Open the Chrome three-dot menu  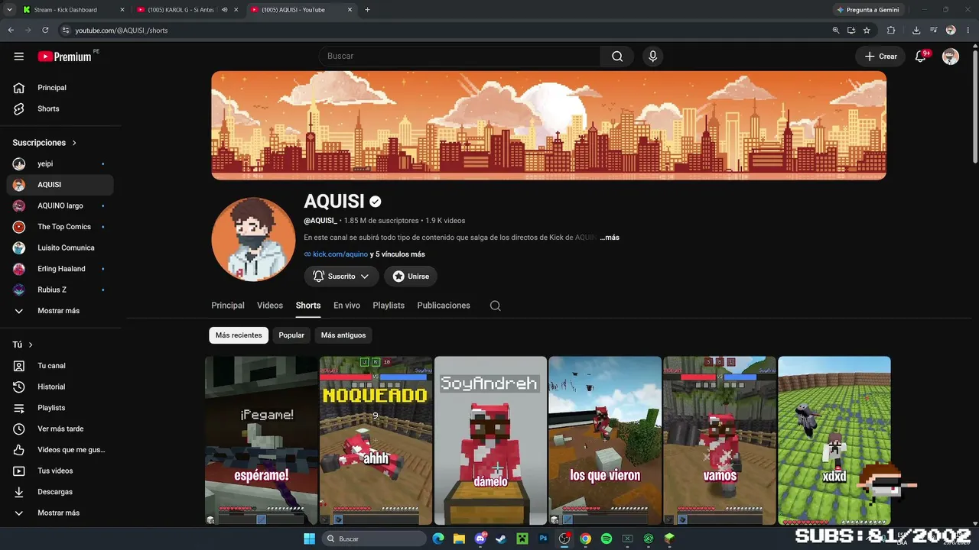[x=968, y=31]
